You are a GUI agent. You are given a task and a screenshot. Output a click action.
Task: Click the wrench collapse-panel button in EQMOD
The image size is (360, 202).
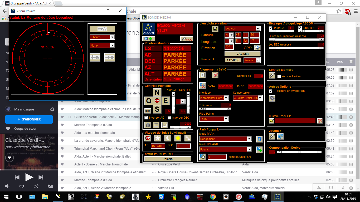click(187, 39)
